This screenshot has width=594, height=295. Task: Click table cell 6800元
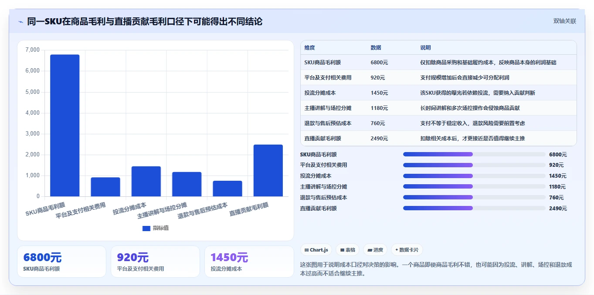pyautogui.click(x=379, y=63)
